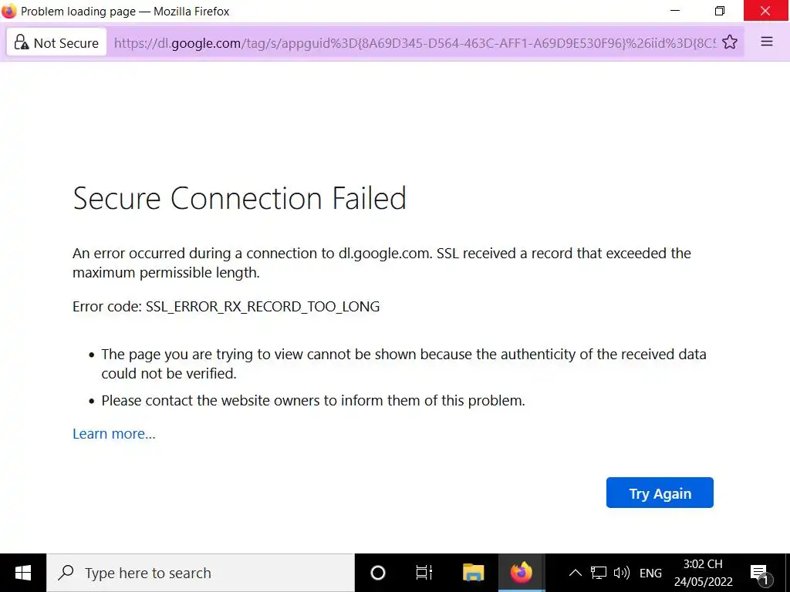
Task: Open the network status tray icon
Action: pyautogui.click(x=599, y=573)
